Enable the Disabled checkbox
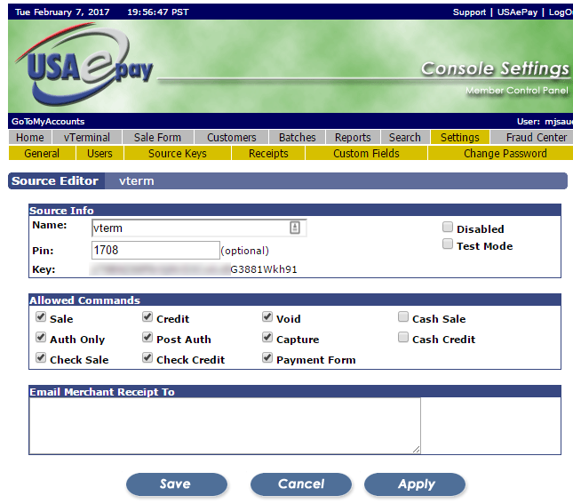Viewport: 573px width, 504px height. (448, 227)
